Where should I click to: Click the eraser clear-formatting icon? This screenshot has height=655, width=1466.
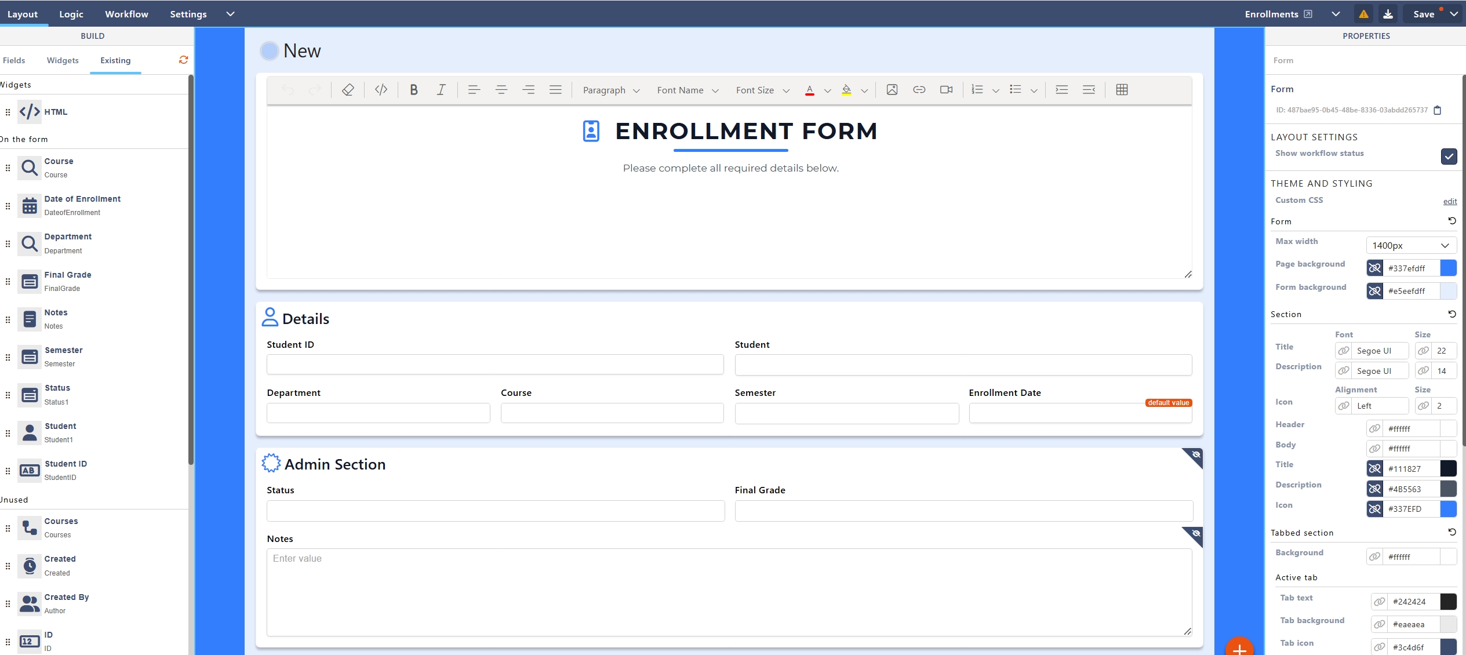coord(348,90)
